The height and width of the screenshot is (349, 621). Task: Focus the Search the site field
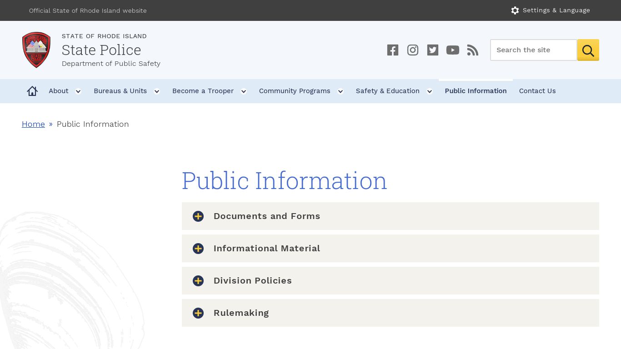[x=533, y=50]
